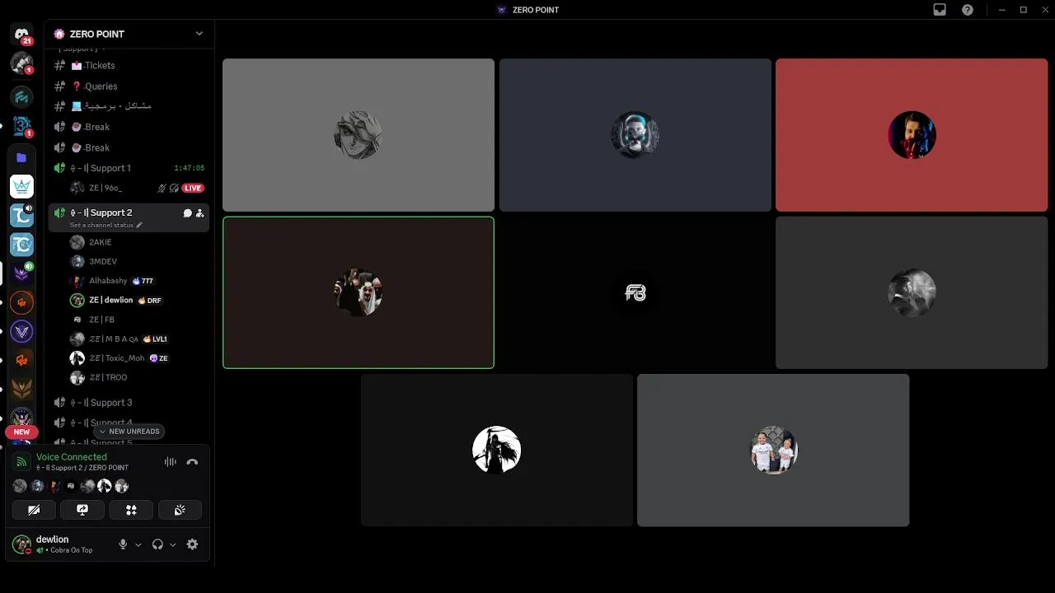Image resolution: width=1055 pixels, height=593 pixels.
Task: Open the FCRV server icon
Action: click(21, 244)
